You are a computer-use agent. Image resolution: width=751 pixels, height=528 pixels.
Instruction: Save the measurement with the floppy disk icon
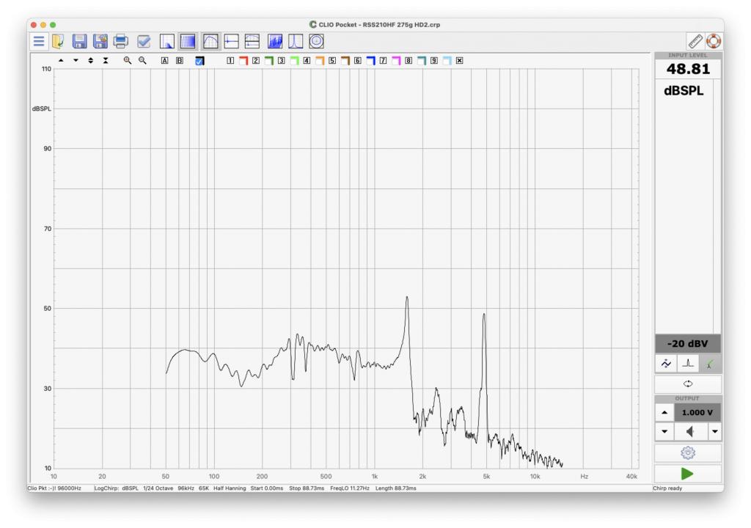[79, 42]
